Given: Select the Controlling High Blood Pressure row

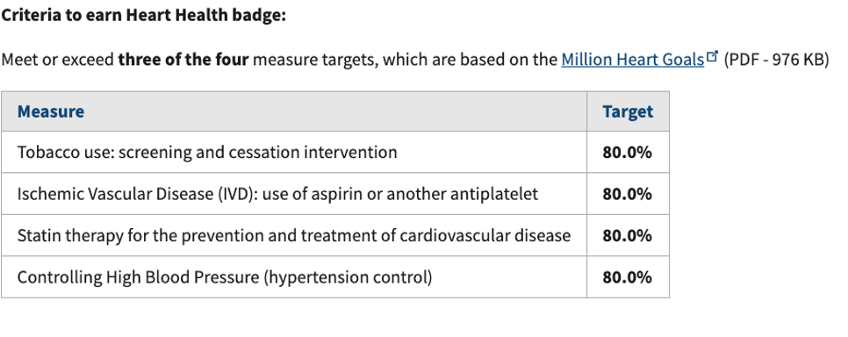Looking at the screenshot, I should point(334,277).
